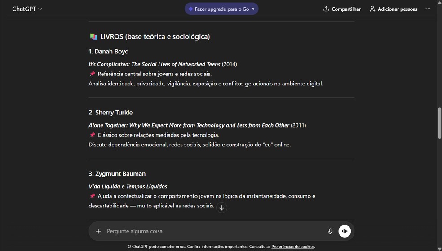Dismiss the upgrade banner with its X
The height and width of the screenshot is (251, 442).
click(253, 9)
